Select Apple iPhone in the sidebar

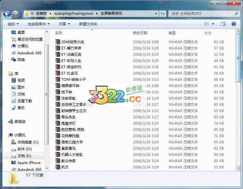pyautogui.click(x=26, y=163)
